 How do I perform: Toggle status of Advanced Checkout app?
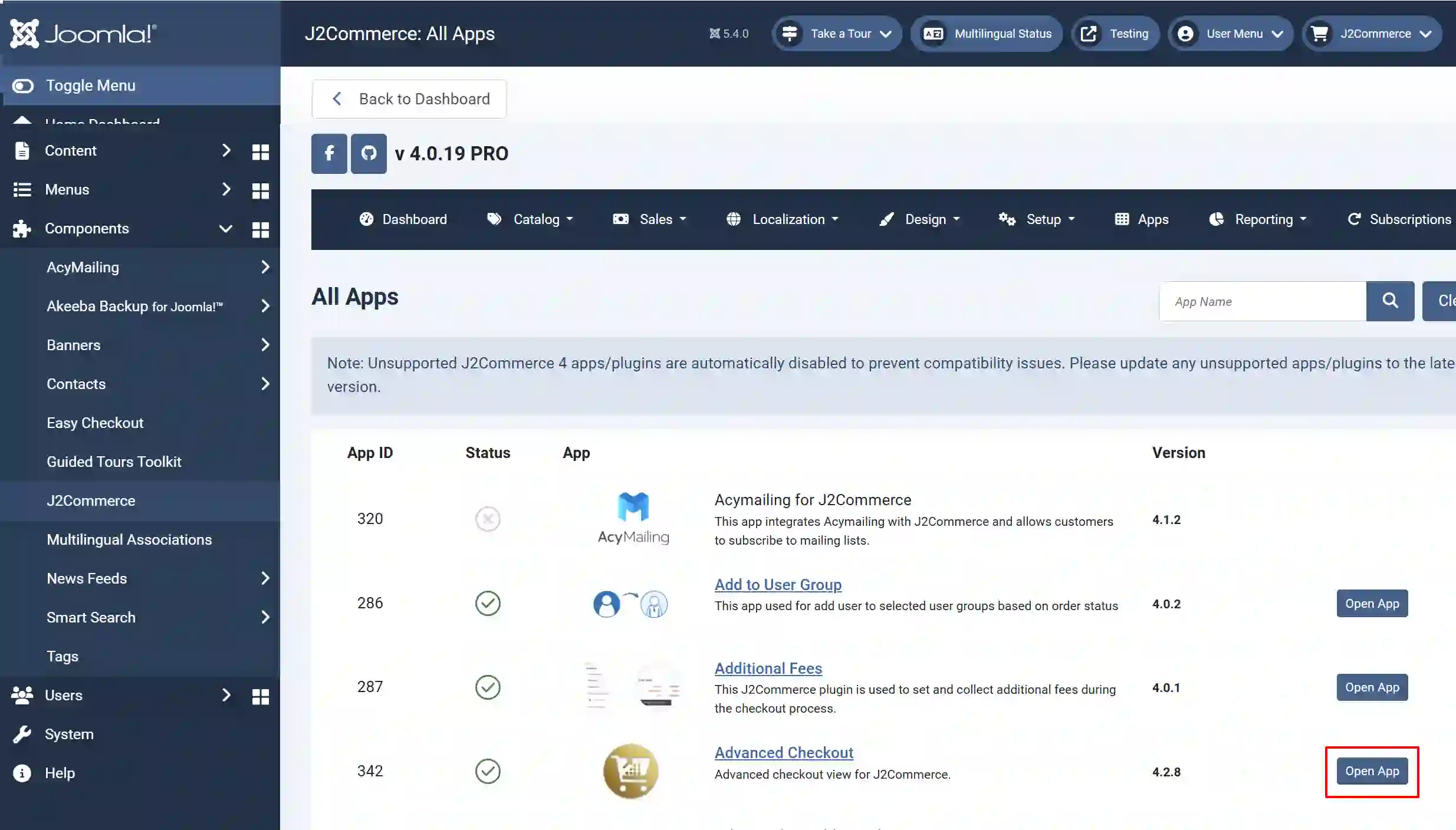pos(488,771)
